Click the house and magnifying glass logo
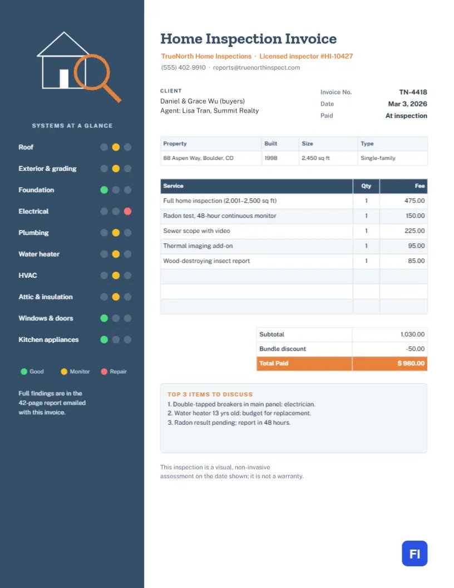Viewport: 454px width, 588px height. [79, 67]
